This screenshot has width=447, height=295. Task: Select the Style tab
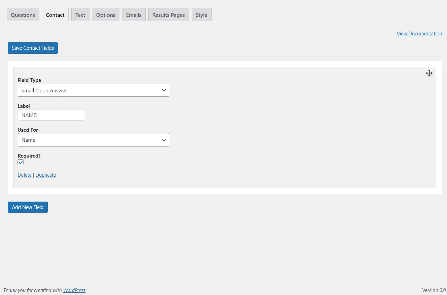(201, 15)
